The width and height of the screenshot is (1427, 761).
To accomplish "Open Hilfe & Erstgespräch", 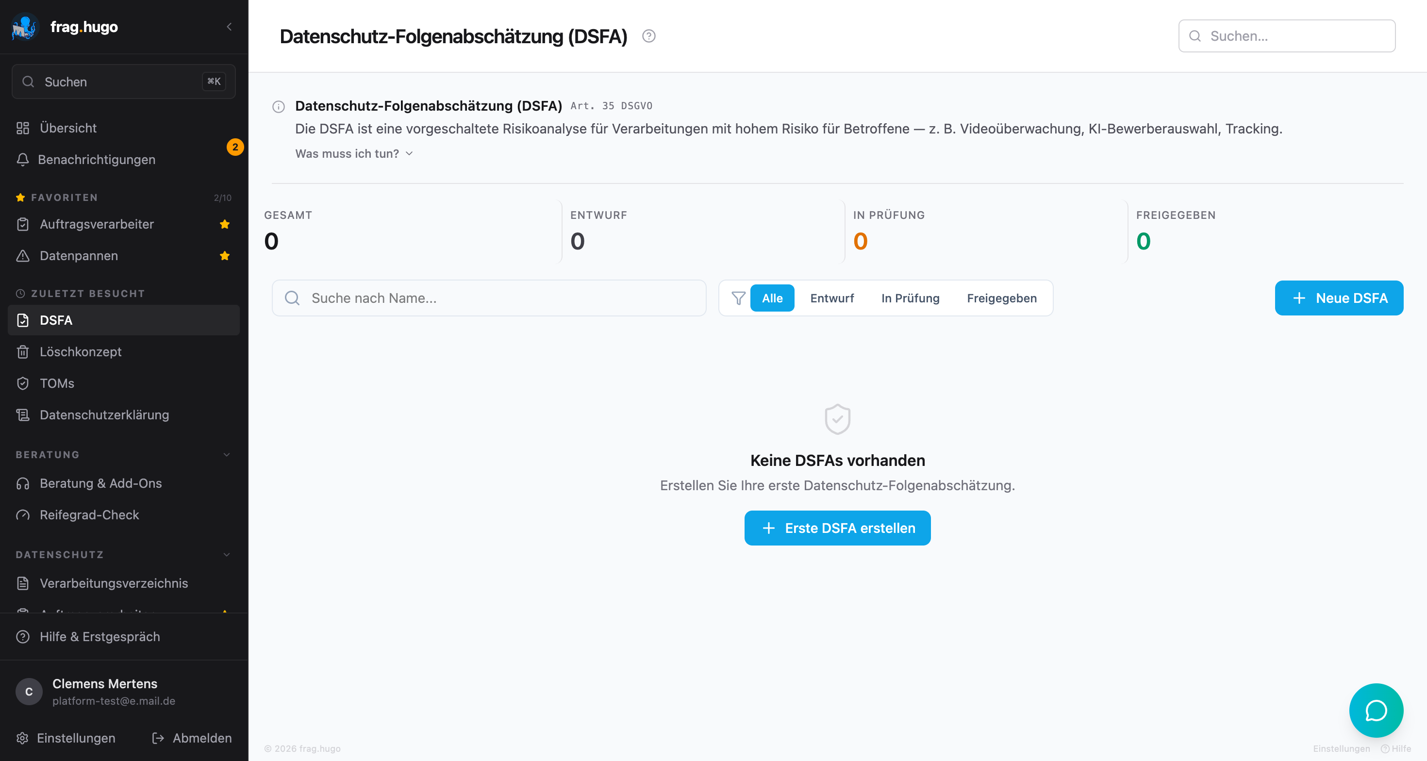I will (124, 636).
